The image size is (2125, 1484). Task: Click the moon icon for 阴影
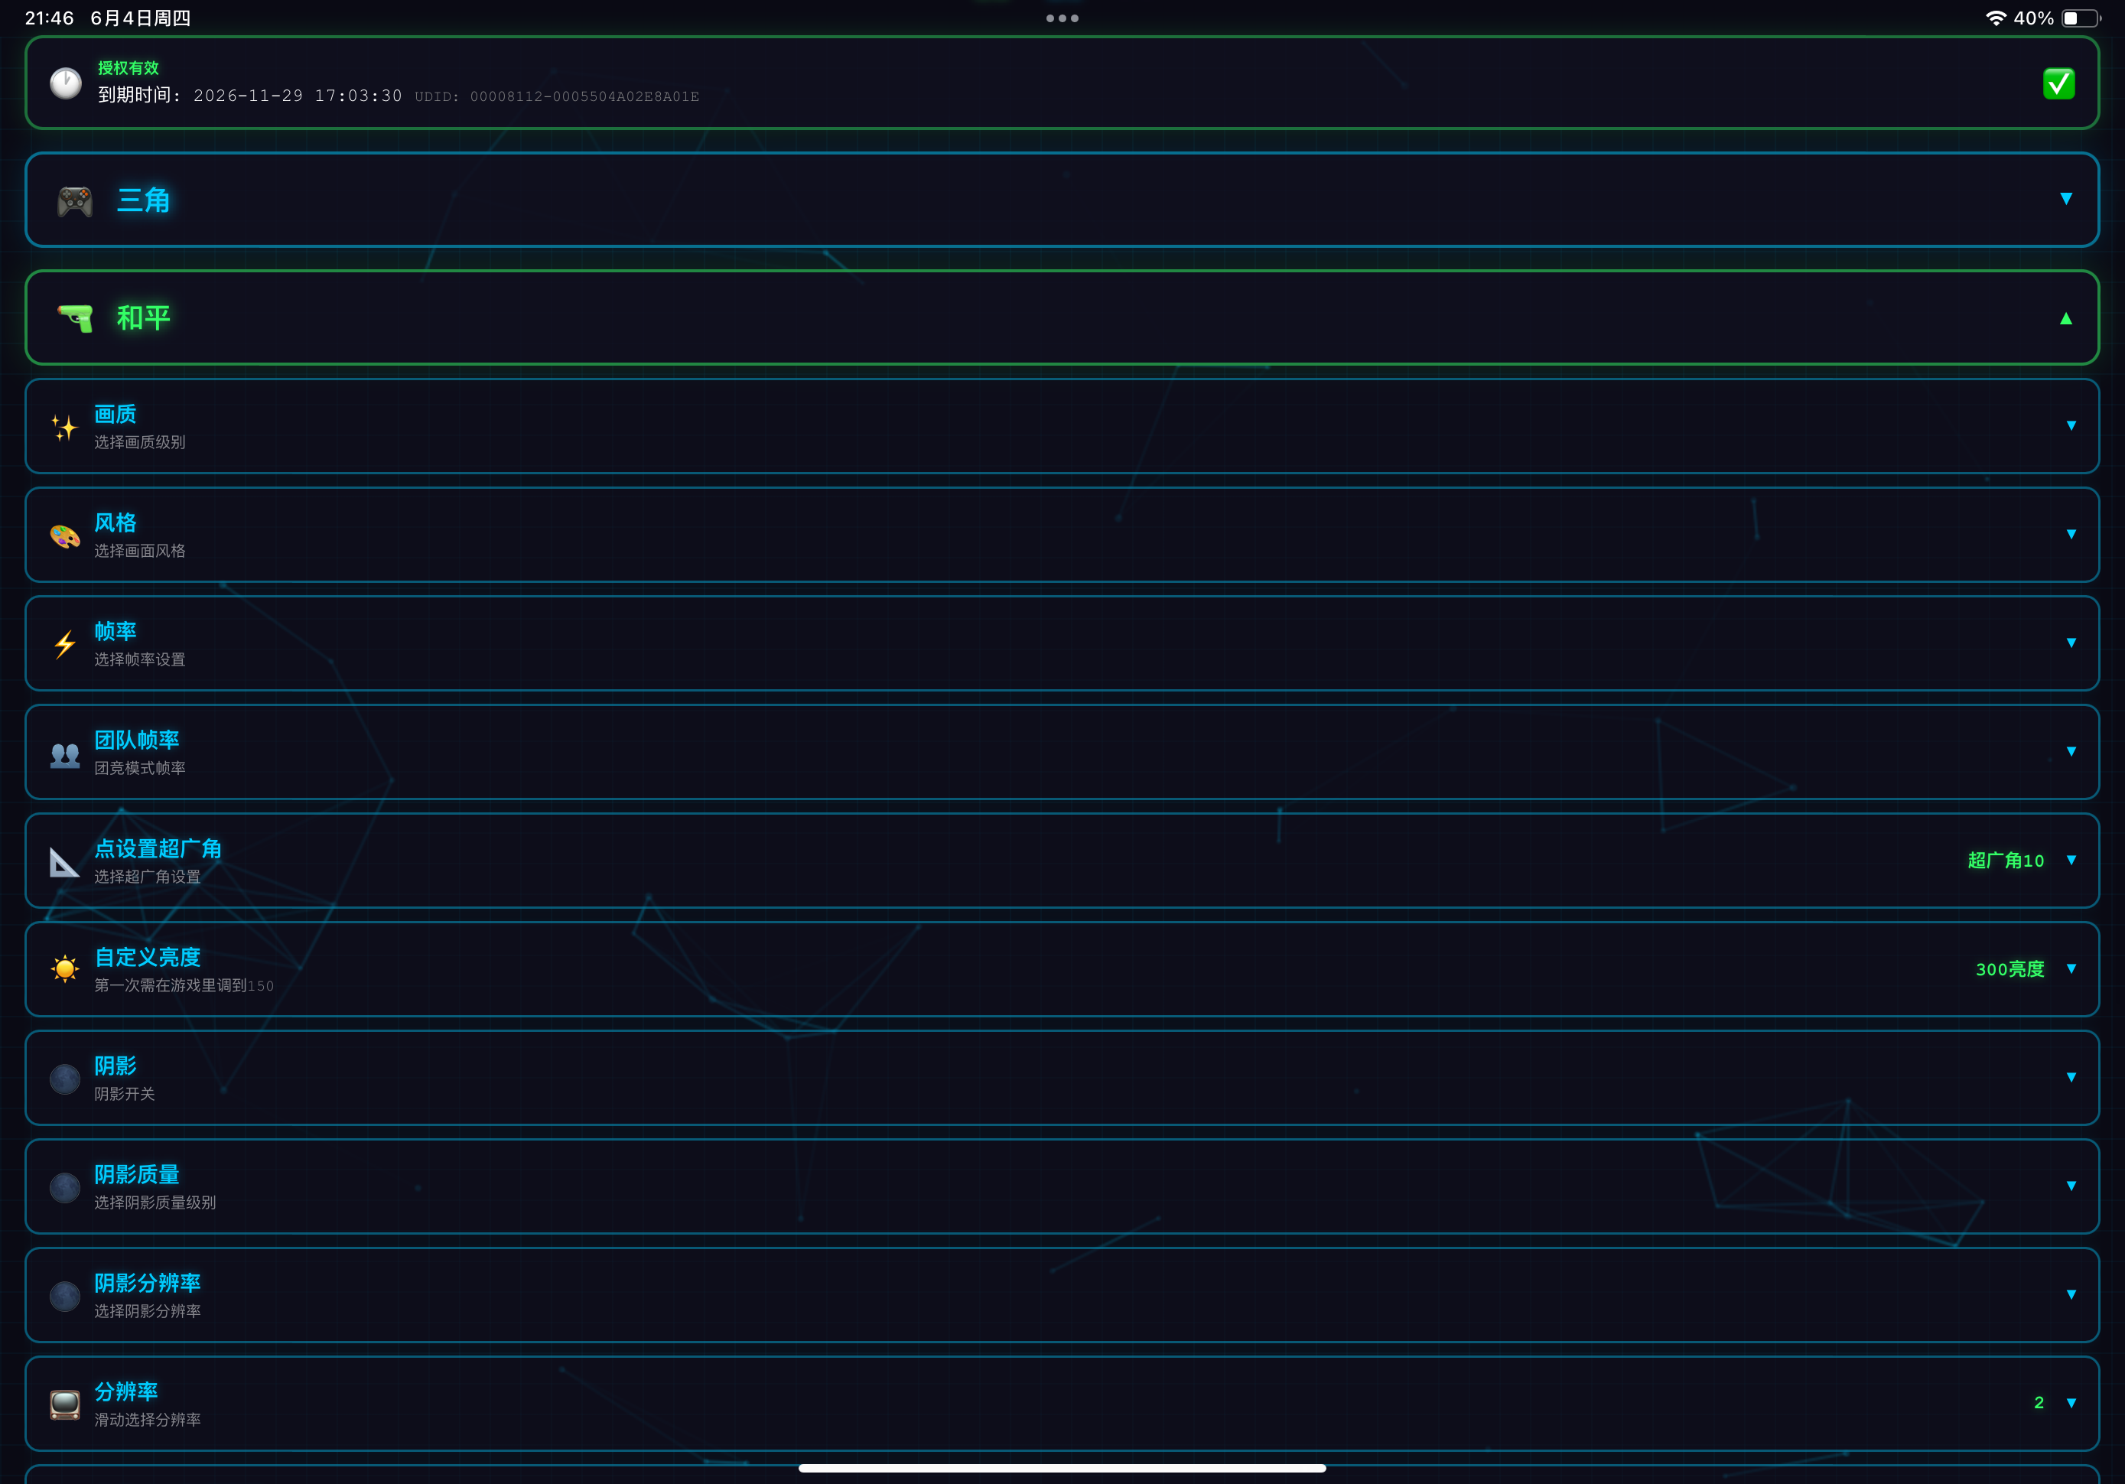pos(65,1079)
